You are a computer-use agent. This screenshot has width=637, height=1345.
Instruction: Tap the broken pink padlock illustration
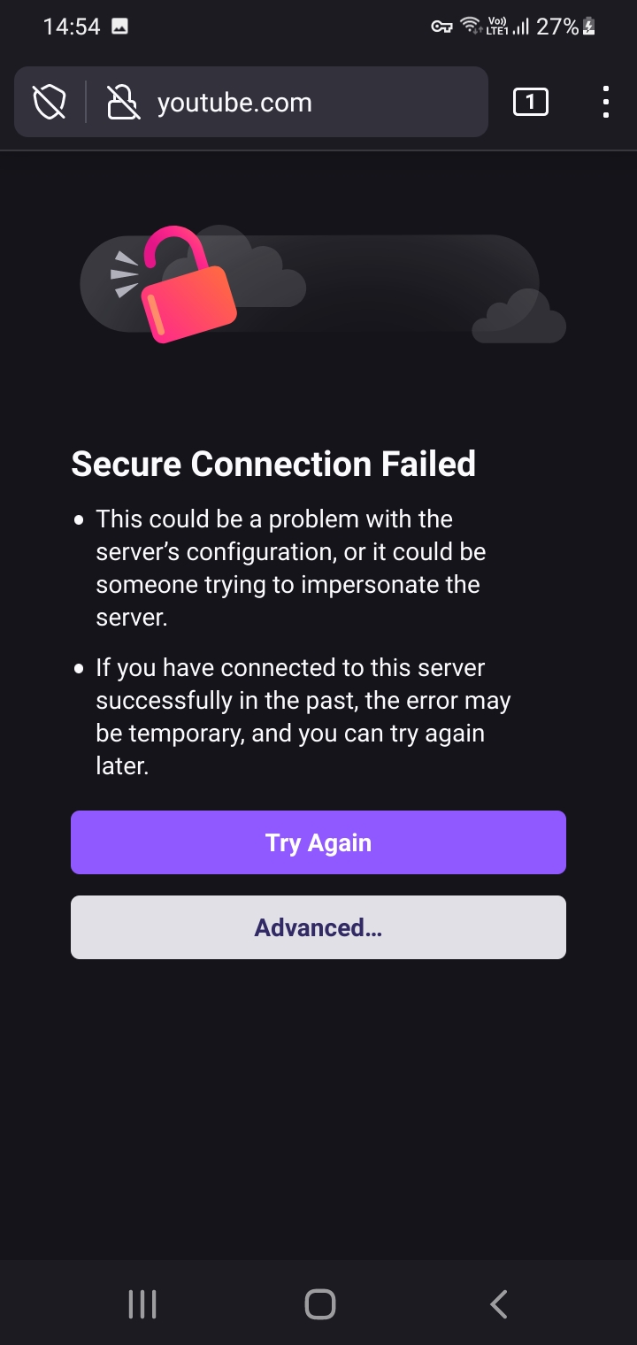click(188, 285)
